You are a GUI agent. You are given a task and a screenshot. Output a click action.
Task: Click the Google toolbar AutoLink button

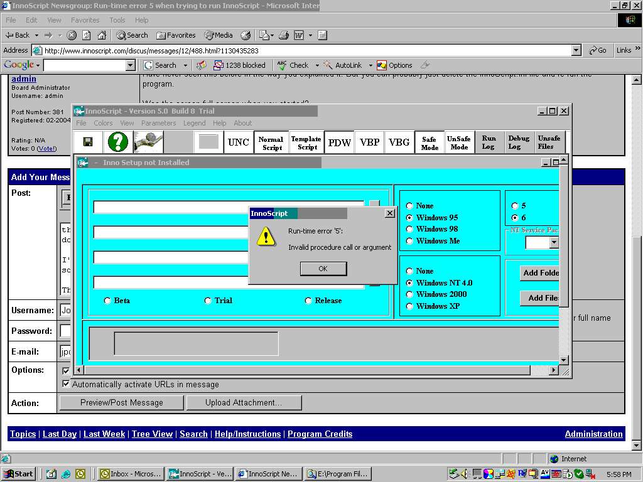point(343,65)
